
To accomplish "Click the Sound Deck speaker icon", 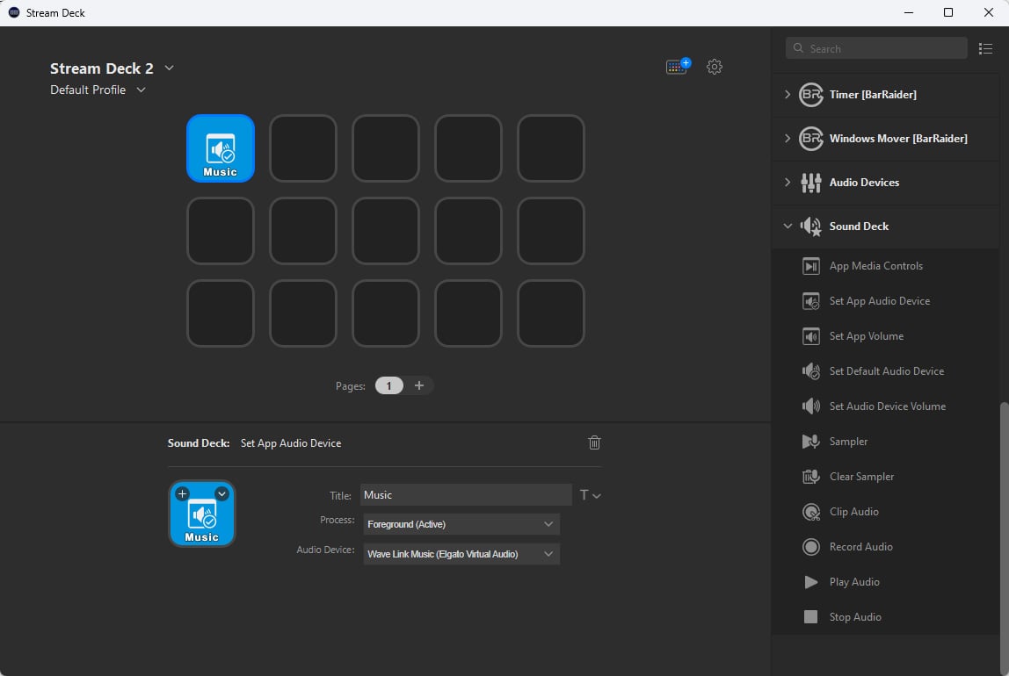I will [810, 227].
